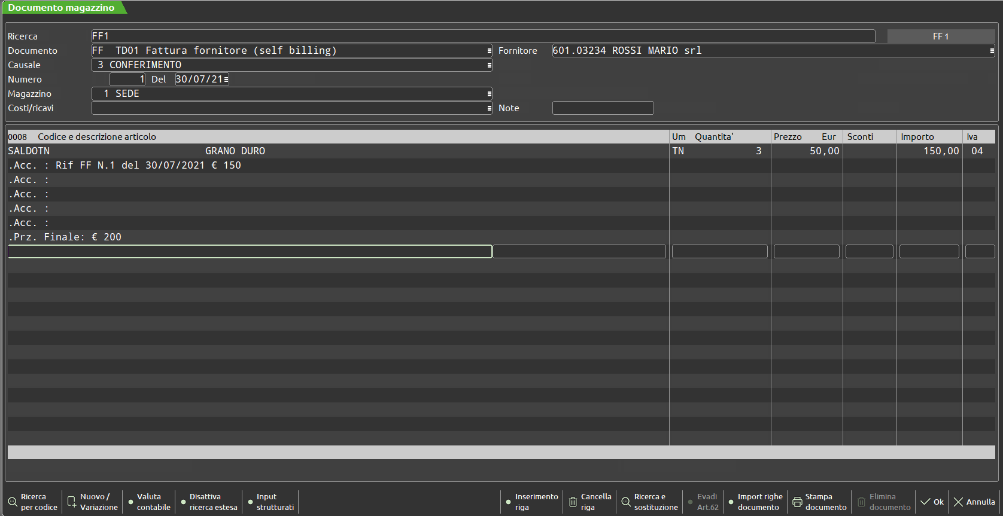Image resolution: width=1003 pixels, height=516 pixels.
Task: Toggle Valuta contabile option
Action: (x=149, y=502)
